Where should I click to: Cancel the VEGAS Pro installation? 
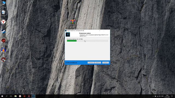(x=106, y=63)
